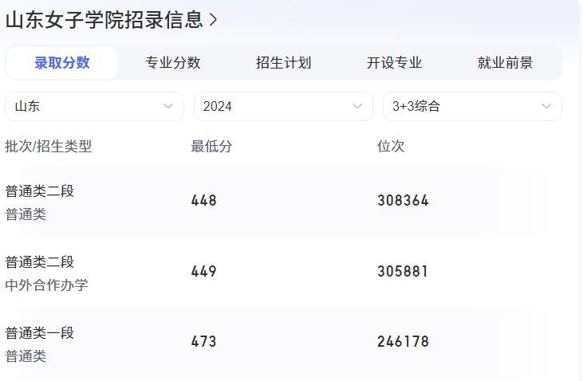Open the 2024 year dropdown

(x=283, y=106)
